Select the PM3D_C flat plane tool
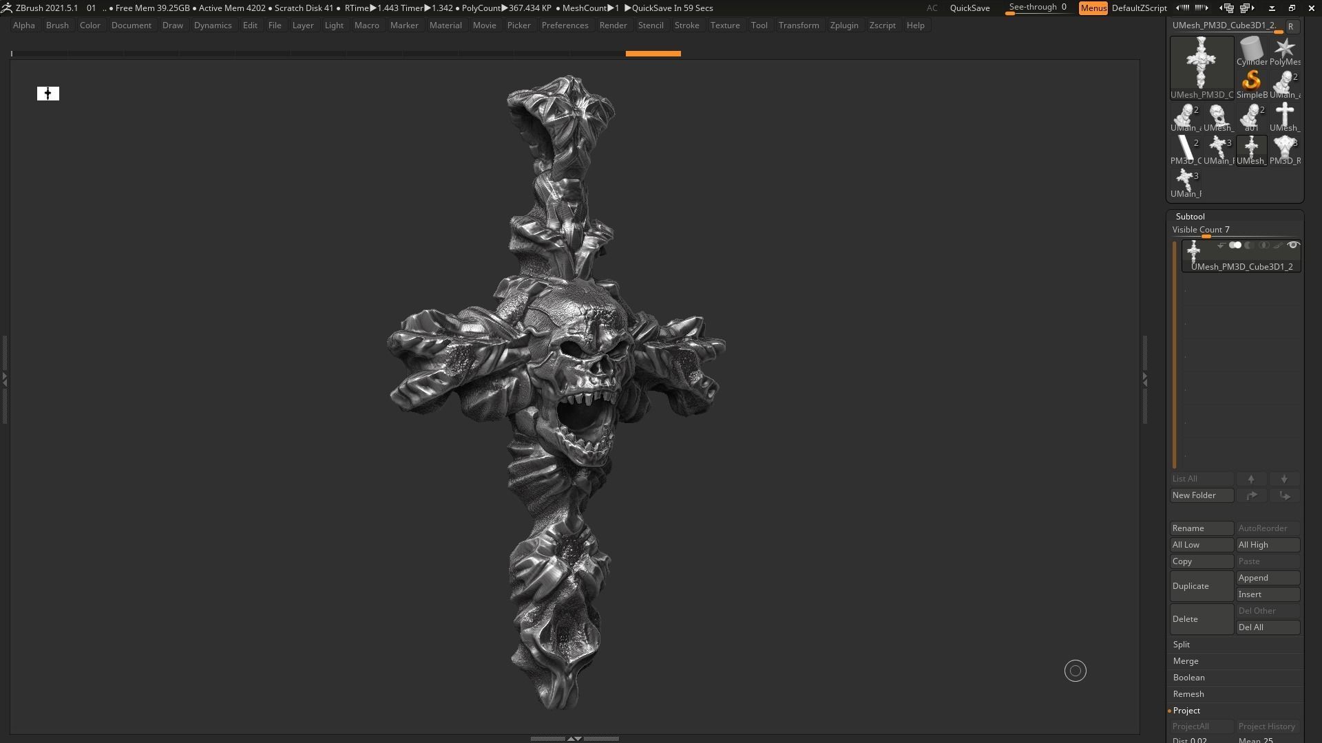 coord(1185,151)
